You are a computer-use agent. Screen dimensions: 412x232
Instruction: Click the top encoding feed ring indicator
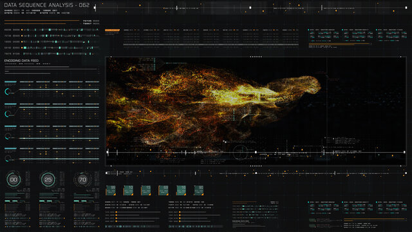[8, 92]
